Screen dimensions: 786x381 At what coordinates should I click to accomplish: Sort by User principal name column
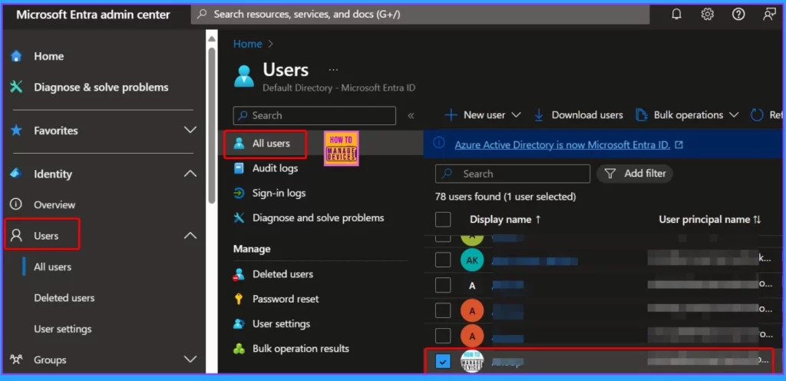point(710,220)
